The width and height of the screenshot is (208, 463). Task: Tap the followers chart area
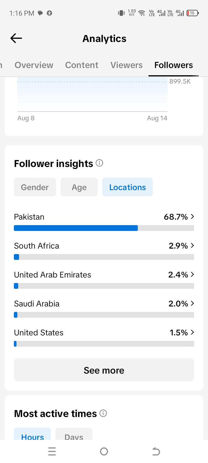coord(92,94)
